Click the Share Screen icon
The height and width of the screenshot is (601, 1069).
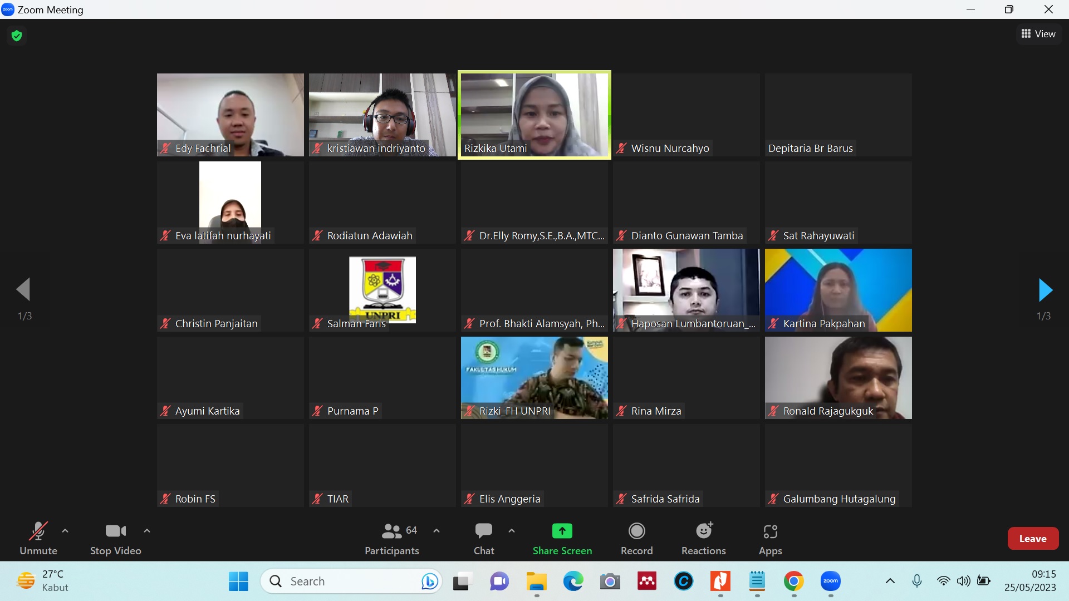(562, 531)
